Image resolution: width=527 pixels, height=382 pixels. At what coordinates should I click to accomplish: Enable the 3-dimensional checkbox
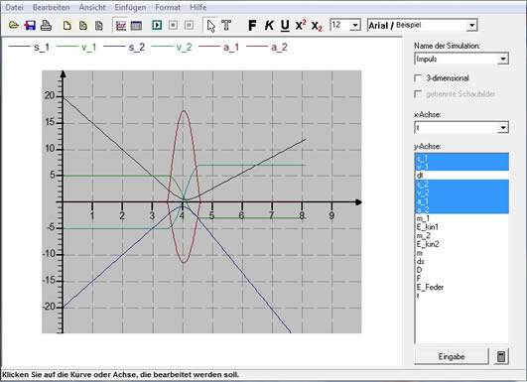coord(418,78)
